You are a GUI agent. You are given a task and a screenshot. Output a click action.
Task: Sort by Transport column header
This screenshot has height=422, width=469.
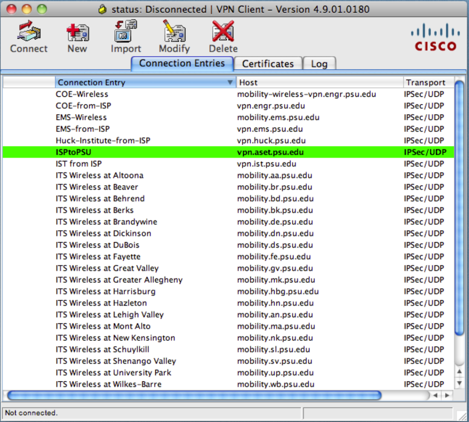(428, 82)
